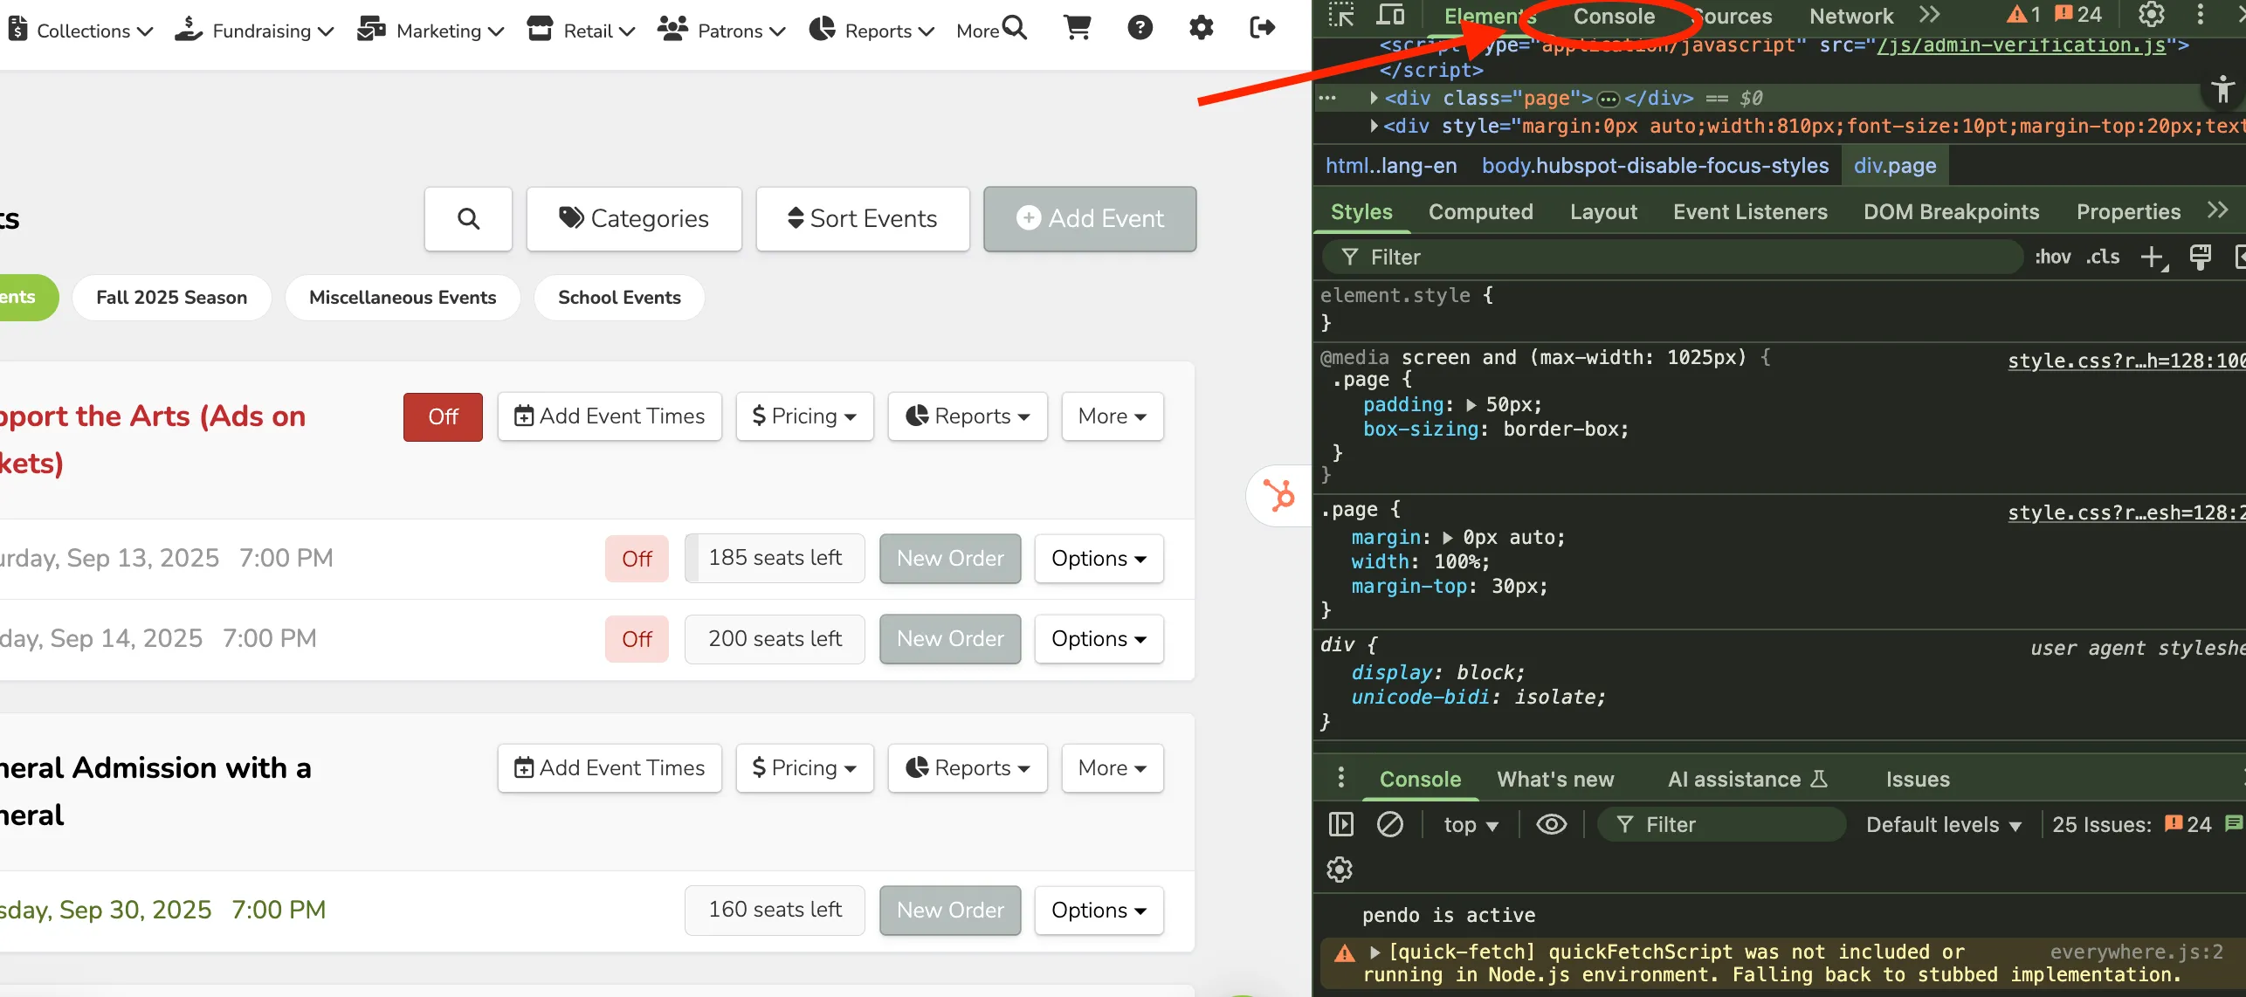This screenshot has width=2246, height=997.
Task: Expand the div class page node
Action: (1374, 98)
